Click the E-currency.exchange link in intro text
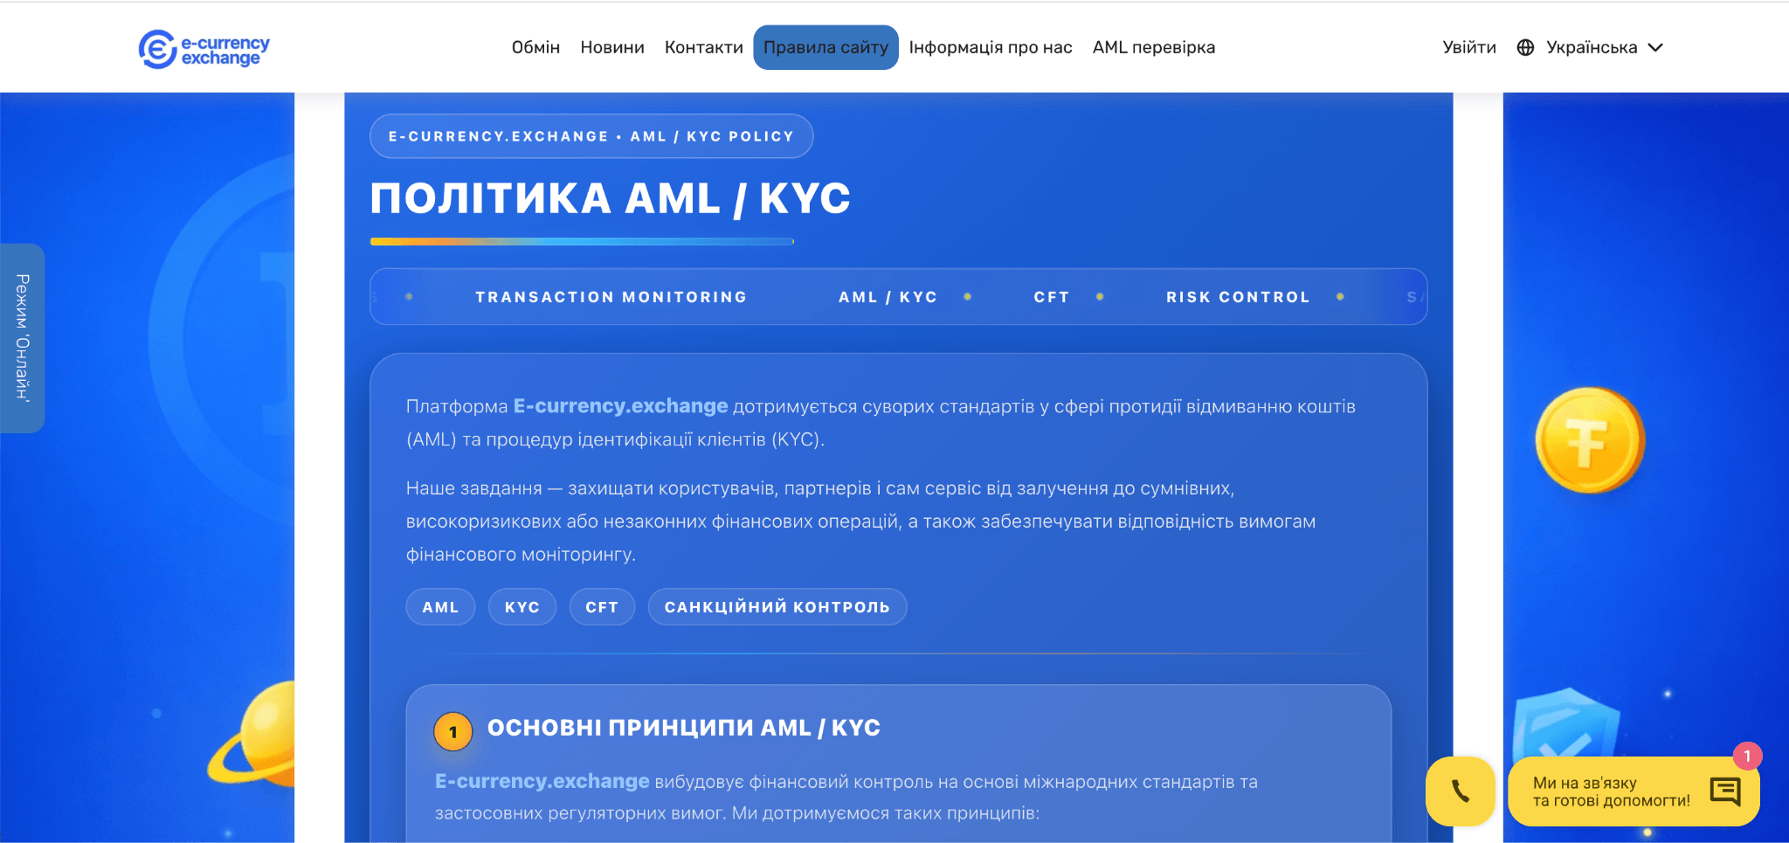This screenshot has height=843, width=1789. click(620, 406)
